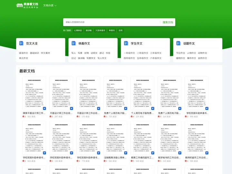Image resolution: width=232 pixels, height=174 pixels.
Task: Open 写景作文 under 体裁作文
Action: coord(91,58)
